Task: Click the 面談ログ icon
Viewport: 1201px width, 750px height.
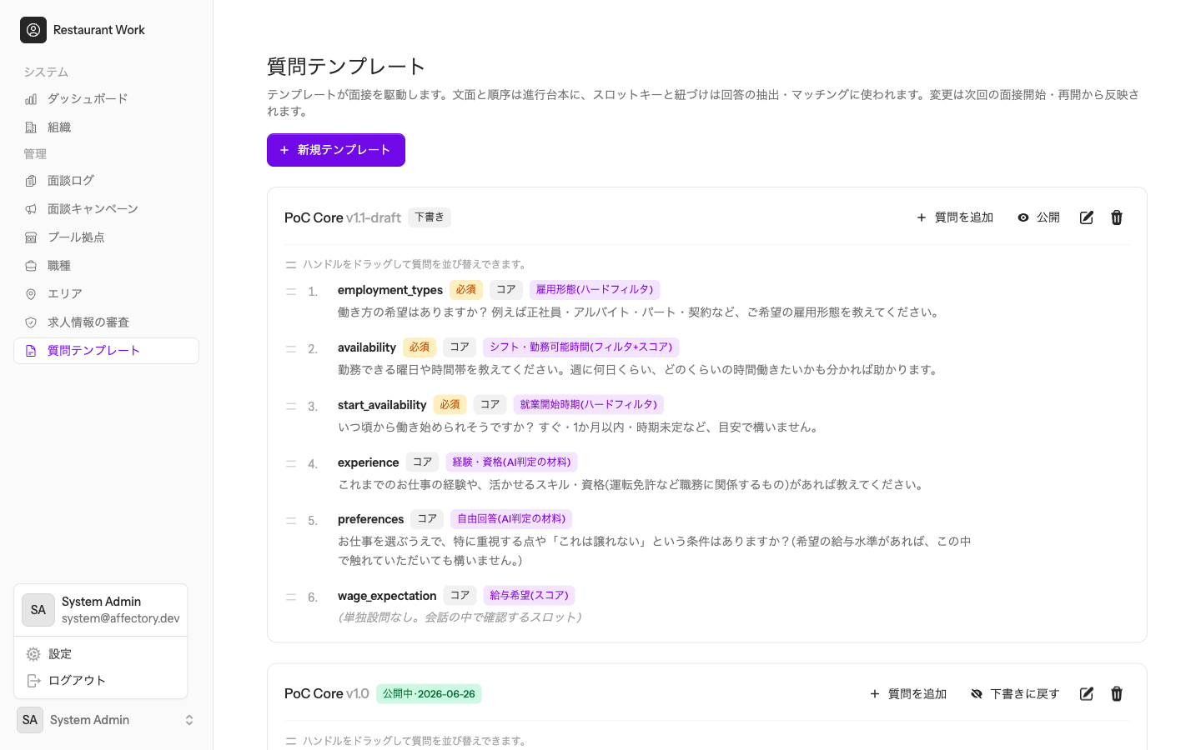Action: pos(31,181)
